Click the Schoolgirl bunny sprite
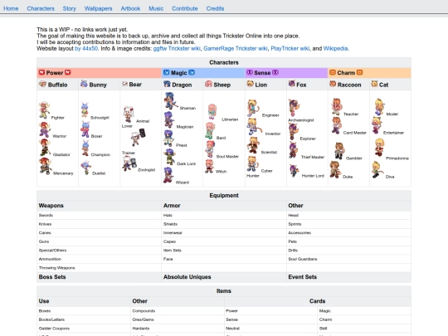 [x=85, y=110]
